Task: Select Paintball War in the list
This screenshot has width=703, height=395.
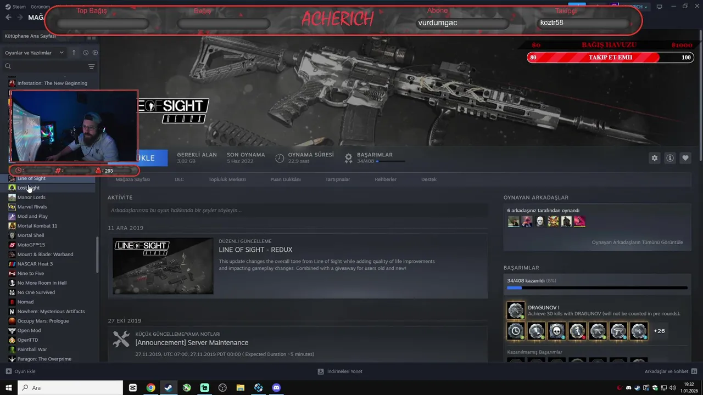Action: 32,349
